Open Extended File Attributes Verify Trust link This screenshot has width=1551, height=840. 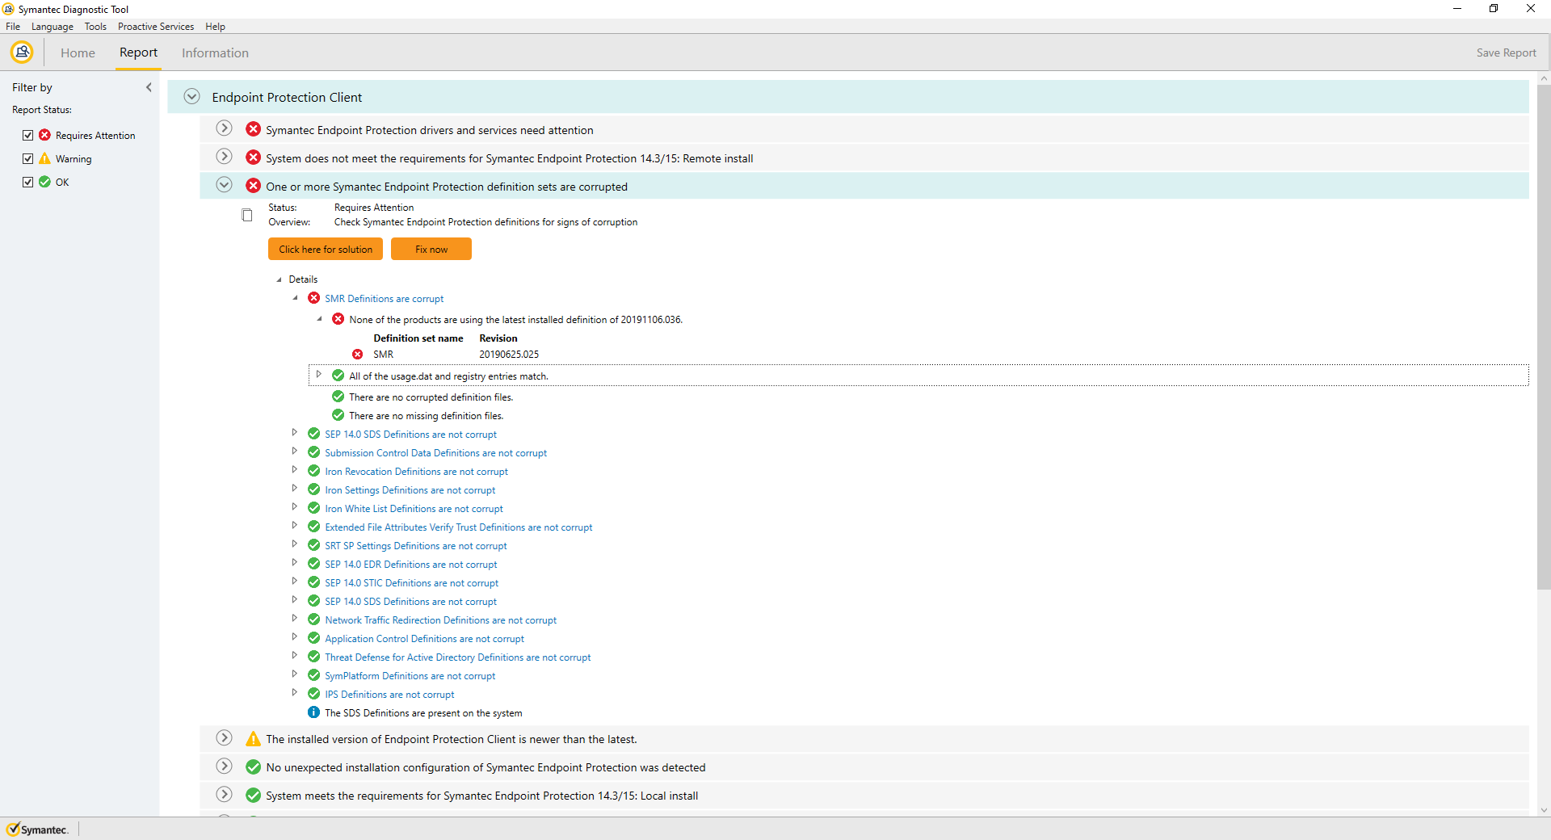[459, 527]
